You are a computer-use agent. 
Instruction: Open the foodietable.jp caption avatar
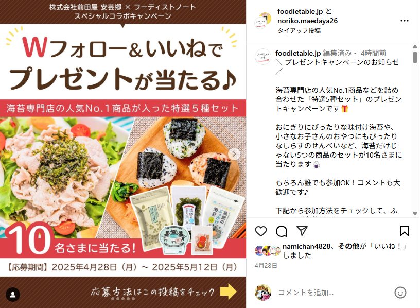(x=263, y=56)
